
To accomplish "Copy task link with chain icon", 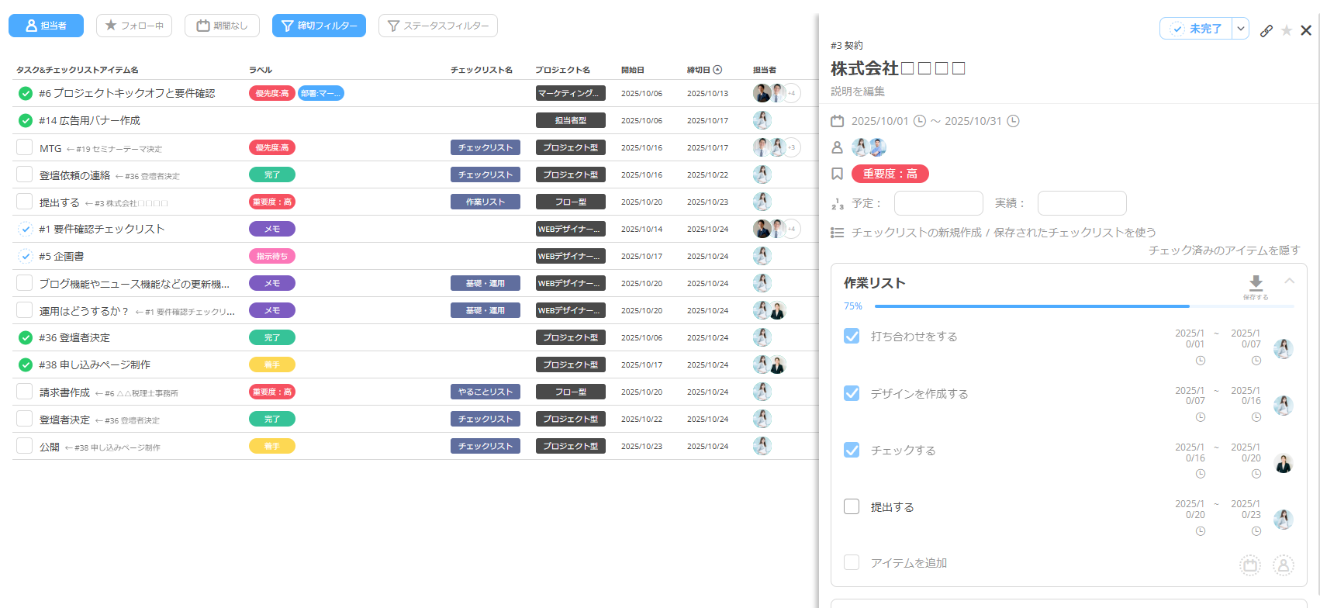I will coord(1266,30).
